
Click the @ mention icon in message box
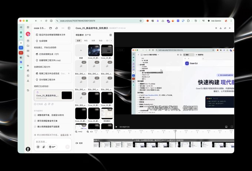tap(38, 147)
